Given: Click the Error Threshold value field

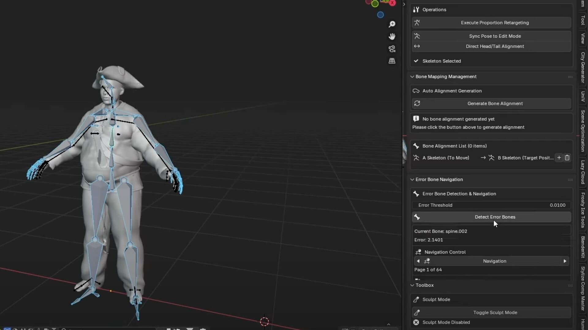Looking at the screenshot, I should point(492,205).
